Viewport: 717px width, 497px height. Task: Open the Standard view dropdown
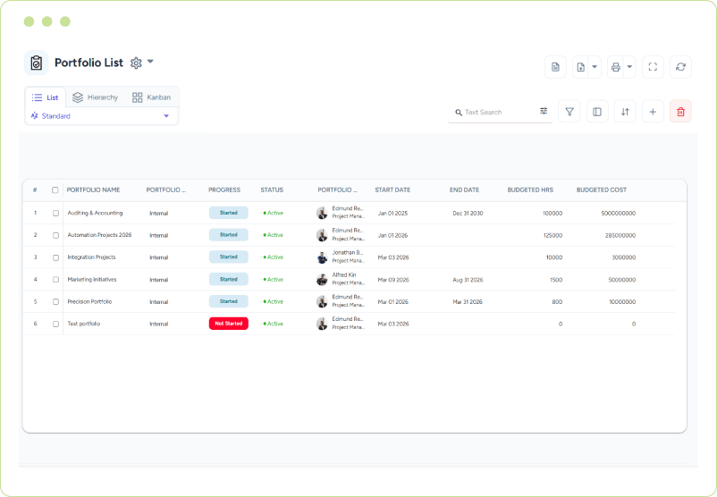101,116
